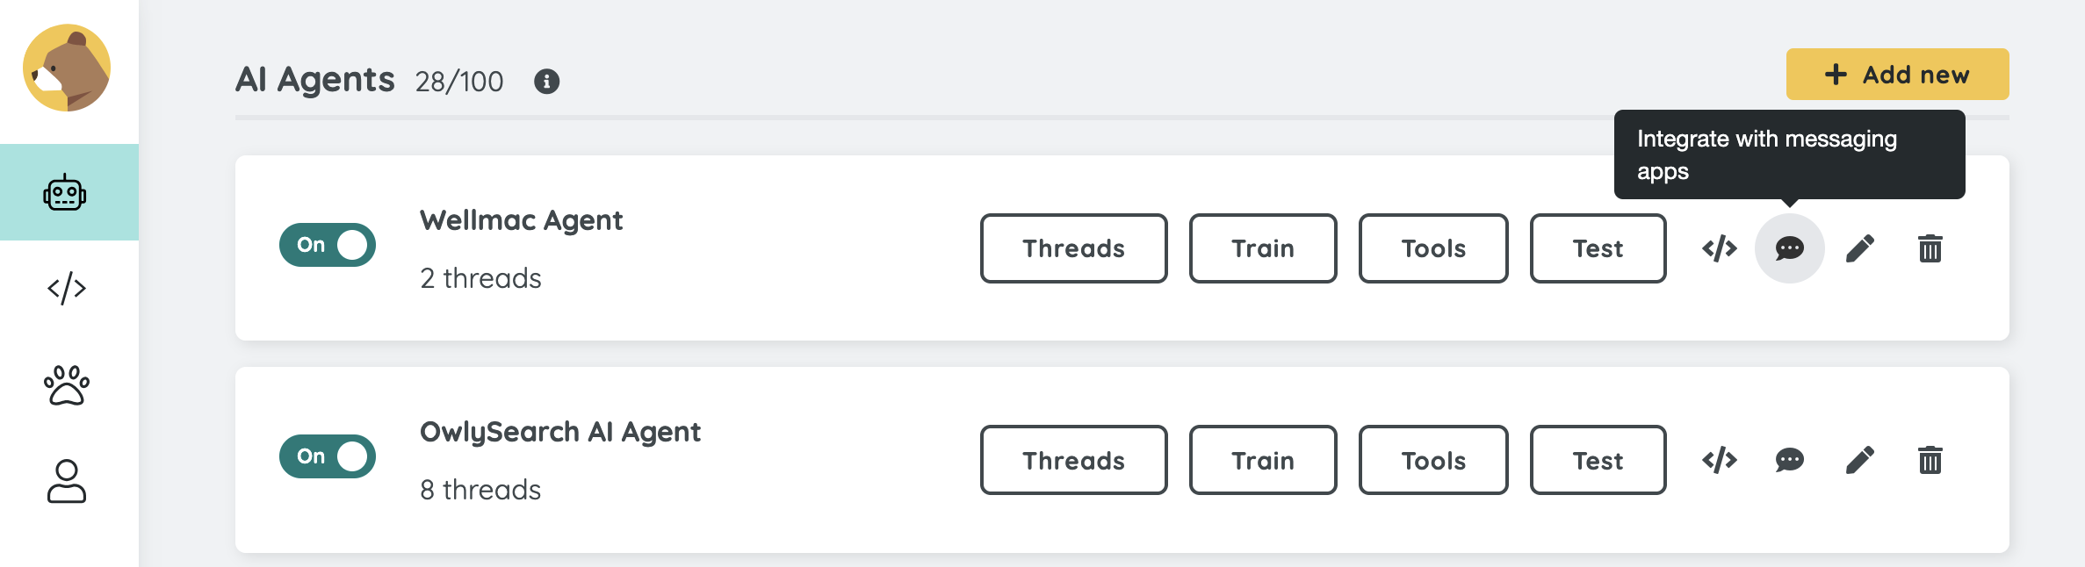Delete the OwlySearch AI Agent
2085x567 pixels.
point(1930,460)
